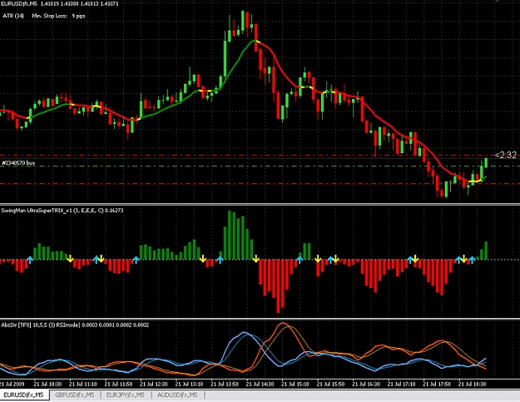520x402 pixels.
Task: Click the EURUSDjfx,M5 price header at top
Action: (59, 3)
